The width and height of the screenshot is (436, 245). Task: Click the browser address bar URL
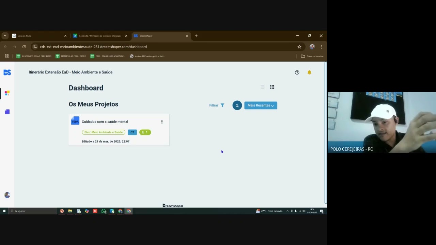coord(93,47)
